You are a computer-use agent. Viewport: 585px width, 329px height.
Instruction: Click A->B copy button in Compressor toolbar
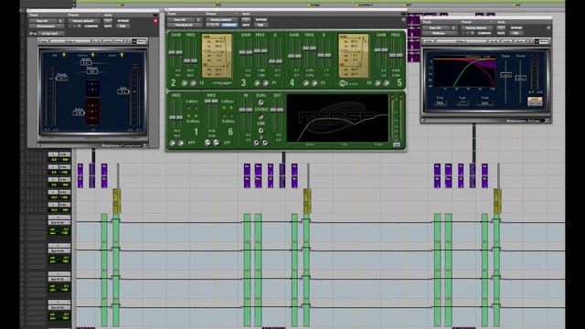[96, 41]
